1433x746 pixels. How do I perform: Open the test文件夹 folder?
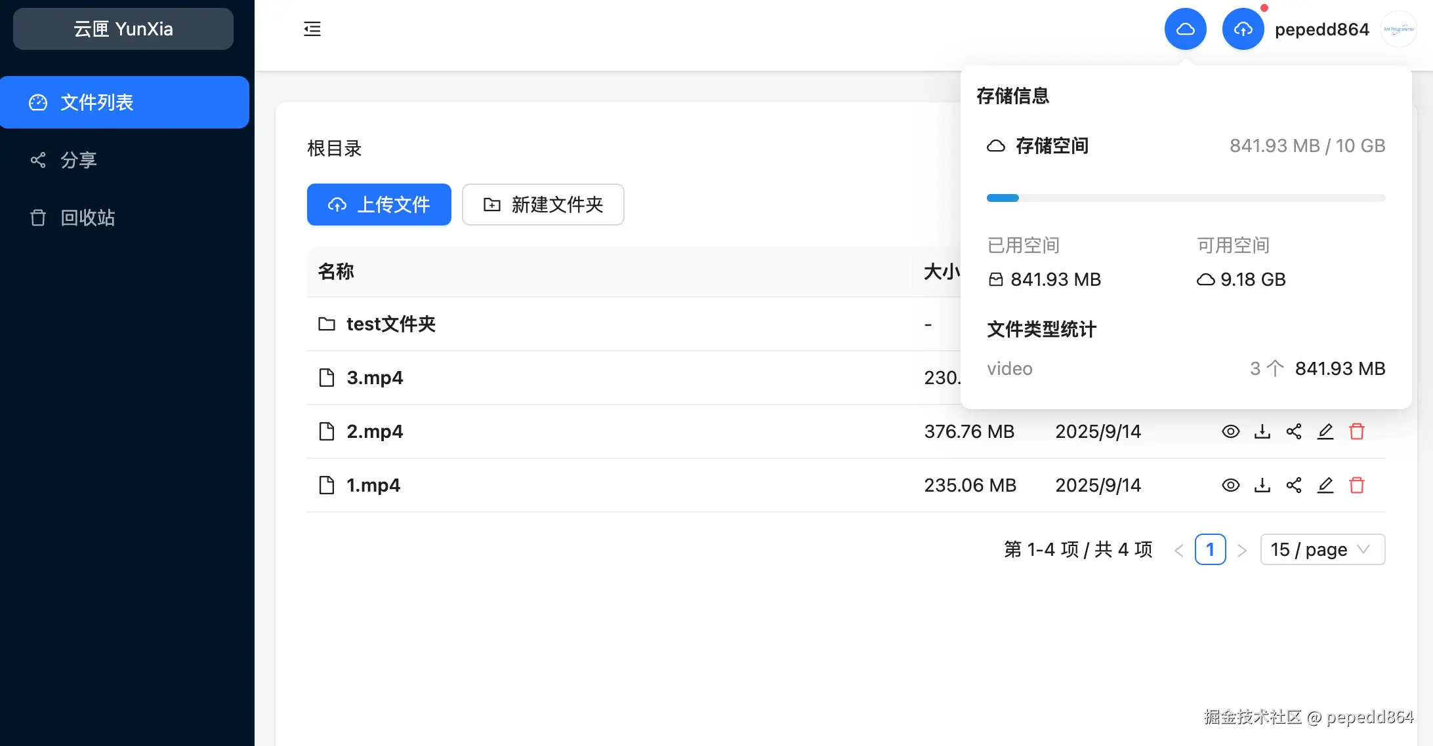click(390, 324)
